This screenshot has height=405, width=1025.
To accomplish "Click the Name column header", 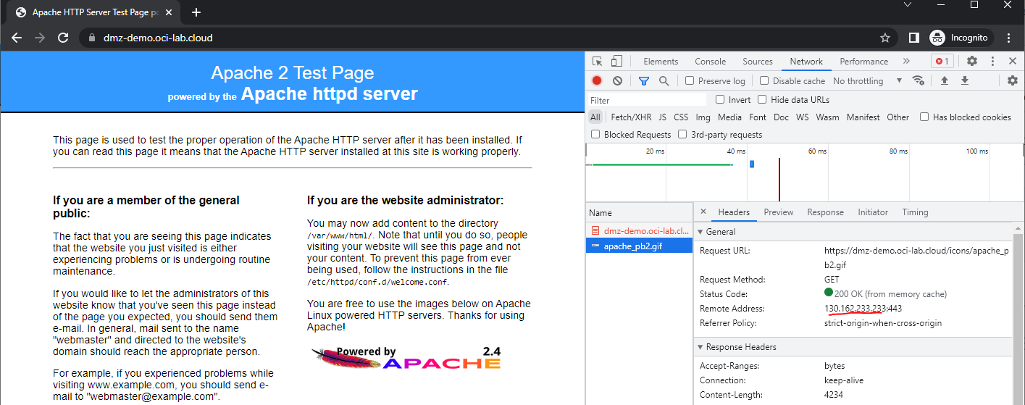I will click(x=640, y=212).
